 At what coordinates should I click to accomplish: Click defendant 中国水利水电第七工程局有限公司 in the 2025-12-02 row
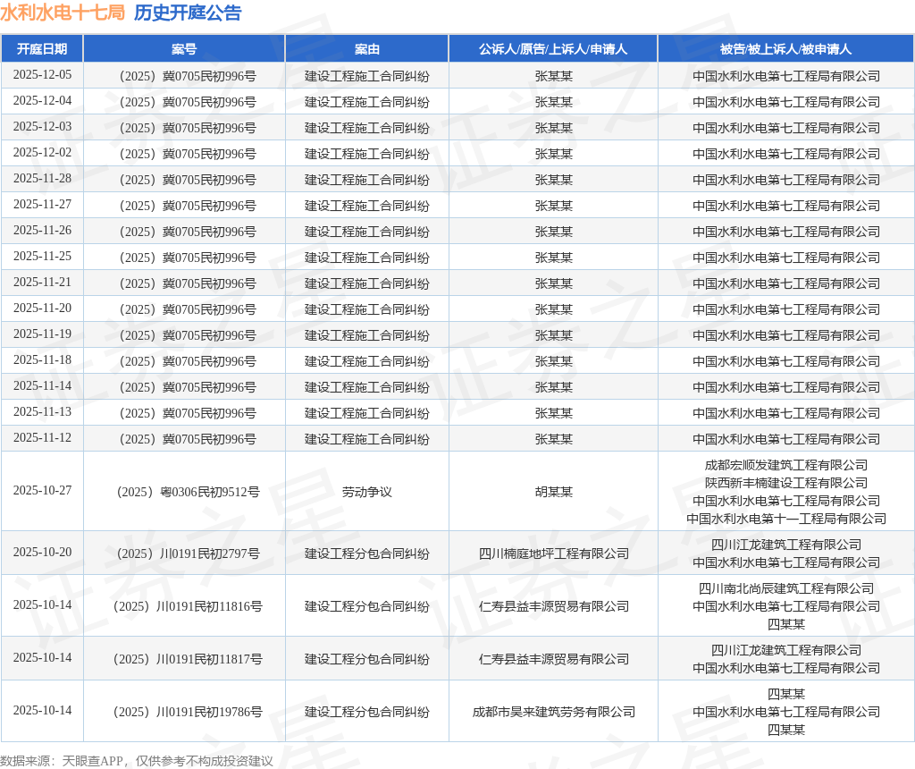coord(786,154)
